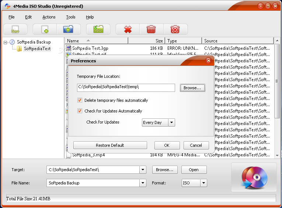Minimize the 4Media ISO Studio window

click(260, 6)
